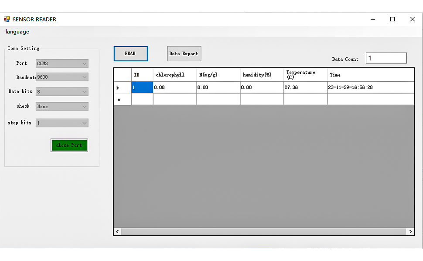
Task: Maximize the SENSOR READER window
Action: (x=392, y=19)
